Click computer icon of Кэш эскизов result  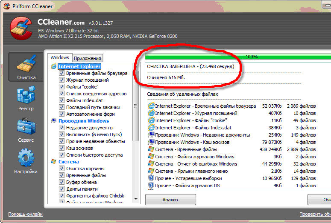click(151, 142)
